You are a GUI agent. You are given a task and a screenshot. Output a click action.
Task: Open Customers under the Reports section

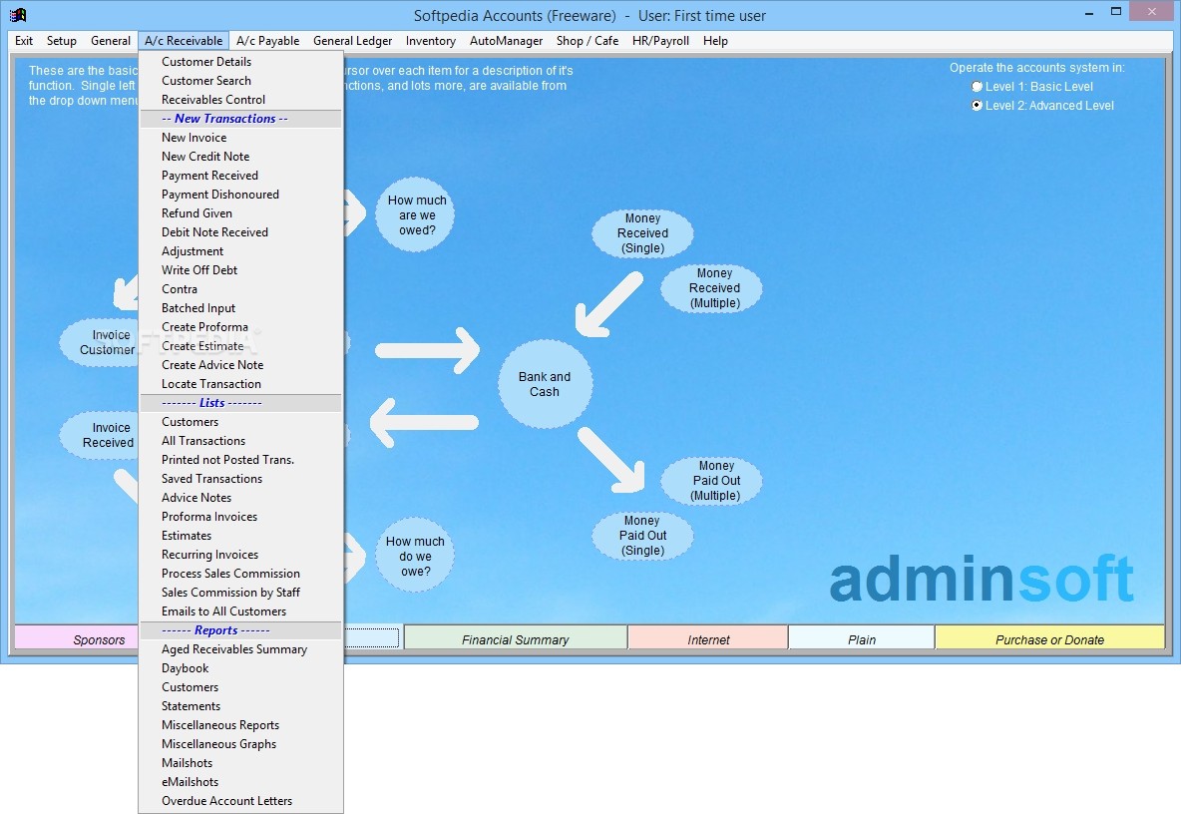[x=241, y=686]
